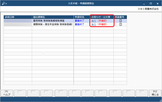This screenshot has width=162, height=102.
Task: Click the お知らせ・公文書 column header
Action: click(102, 17)
